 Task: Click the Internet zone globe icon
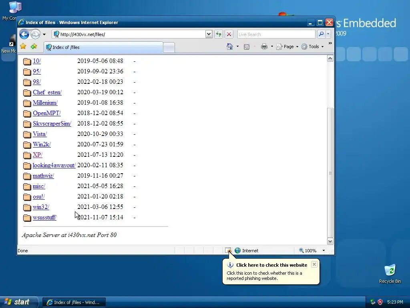(237, 251)
